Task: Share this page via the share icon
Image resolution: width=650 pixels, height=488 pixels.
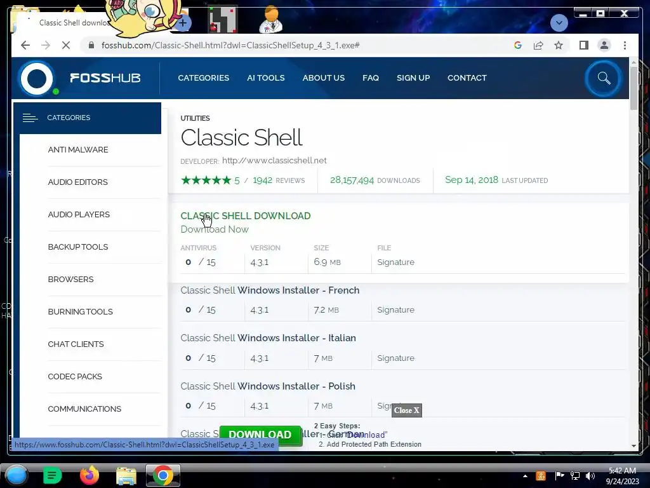Action: (x=538, y=45)
